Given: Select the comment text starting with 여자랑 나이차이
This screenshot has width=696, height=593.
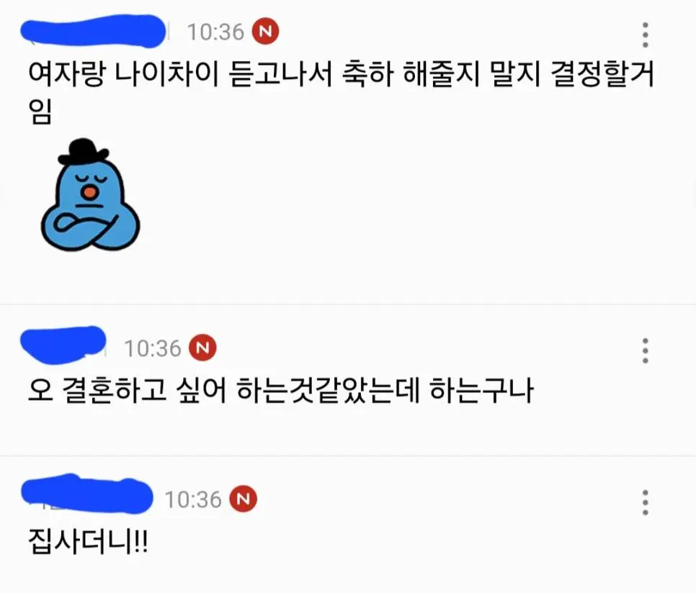Looking at the screenshot, I should point(341,91).
